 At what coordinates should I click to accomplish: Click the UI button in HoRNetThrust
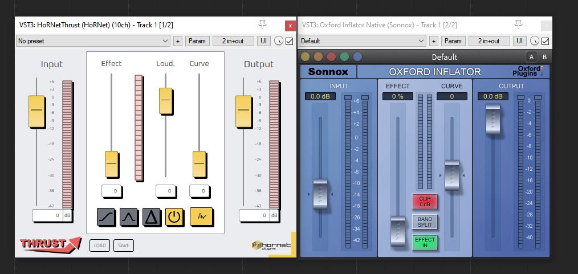click(x=263, y=41)
